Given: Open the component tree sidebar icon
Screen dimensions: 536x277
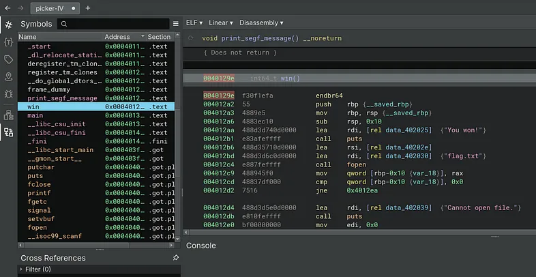Looking at the screenshot, I should pos(9,115).
